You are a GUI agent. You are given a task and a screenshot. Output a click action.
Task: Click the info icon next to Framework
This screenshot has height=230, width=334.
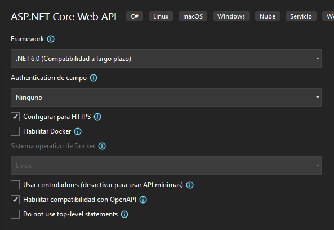[x=51, y=39]
